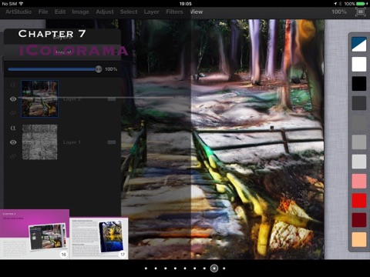Select the Layer 1 name label
370x277 pixels.
[x=72, y=142]
